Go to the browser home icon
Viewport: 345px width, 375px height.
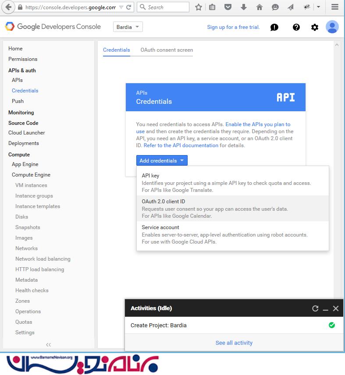click(260, 7)
